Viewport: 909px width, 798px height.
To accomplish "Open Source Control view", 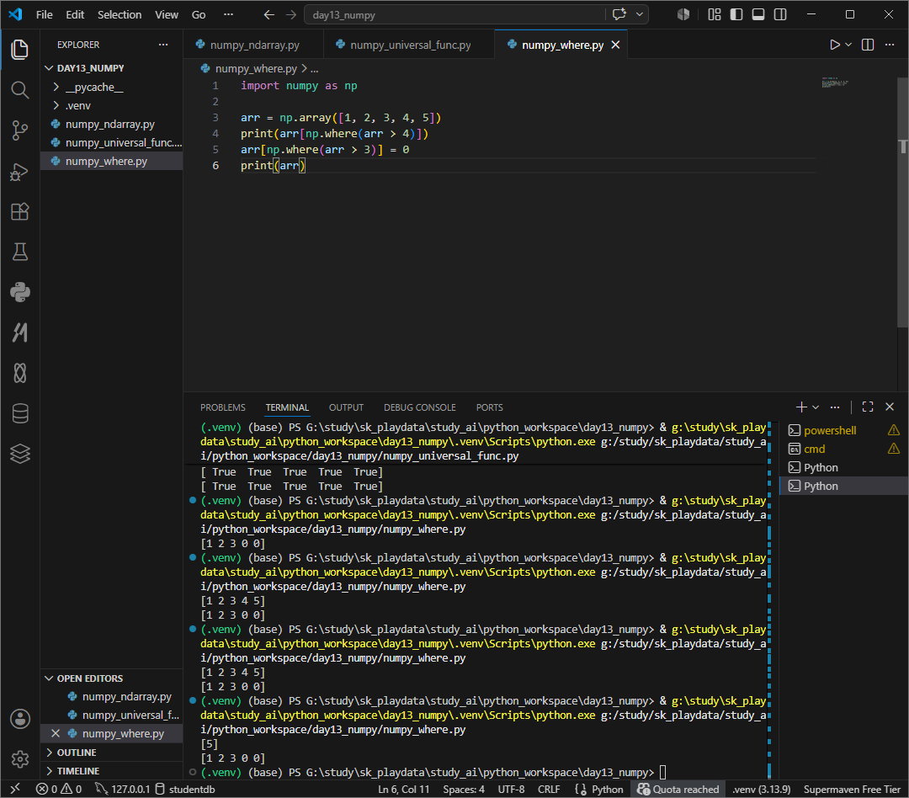I will tap(19, 130).
